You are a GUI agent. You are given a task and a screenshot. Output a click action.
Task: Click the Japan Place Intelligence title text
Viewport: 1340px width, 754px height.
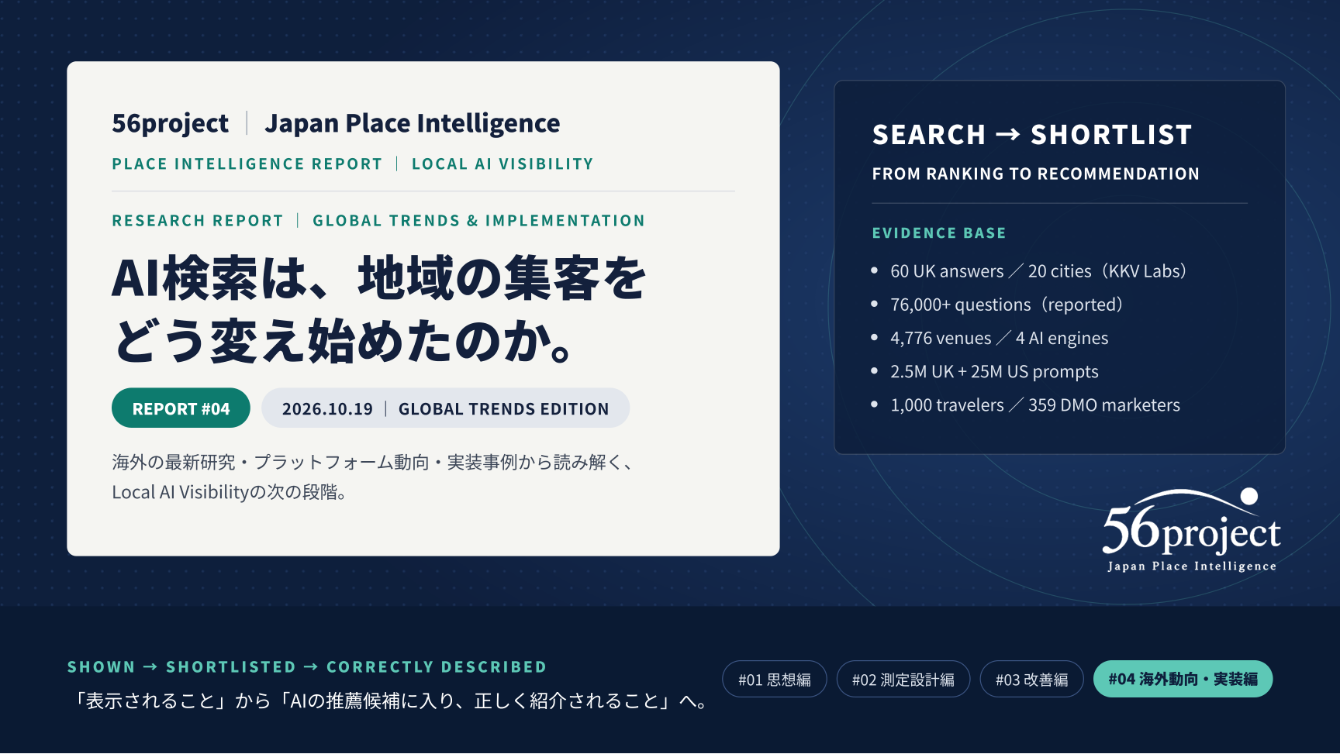coord(412,123)
